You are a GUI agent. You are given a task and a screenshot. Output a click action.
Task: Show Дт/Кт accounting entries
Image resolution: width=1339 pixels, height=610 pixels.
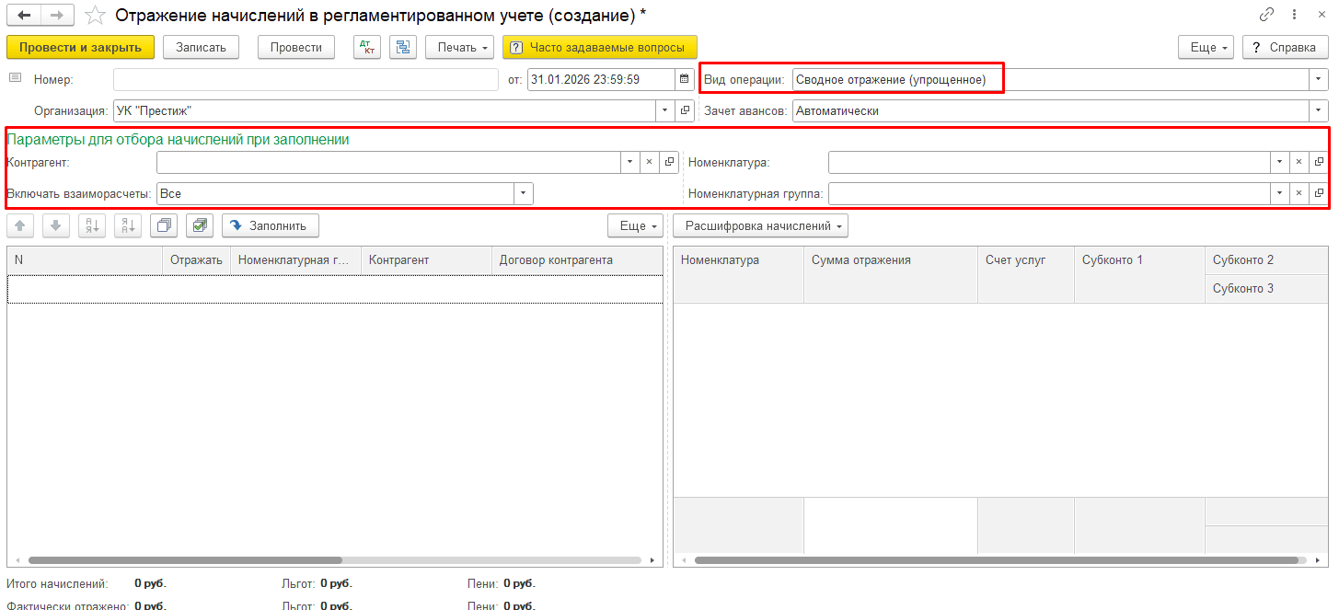click(x=367, y=48)
